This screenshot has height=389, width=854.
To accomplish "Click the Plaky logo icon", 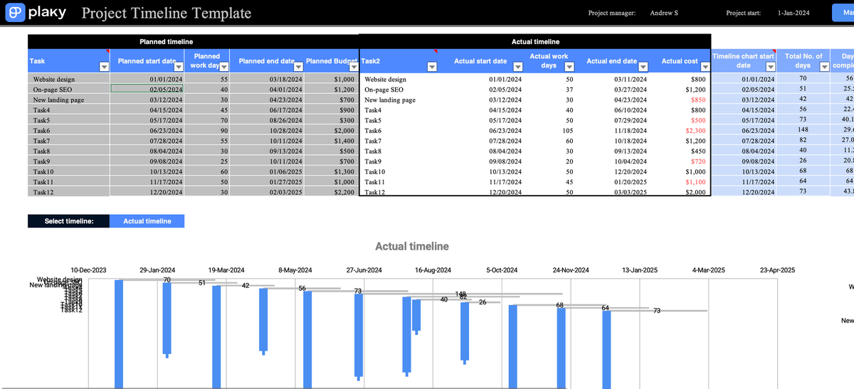I will 14,13.
